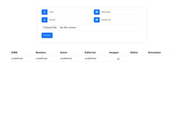Open the Choose File picker button
Viewport: 184px width, 138px height.
[50, 28]
